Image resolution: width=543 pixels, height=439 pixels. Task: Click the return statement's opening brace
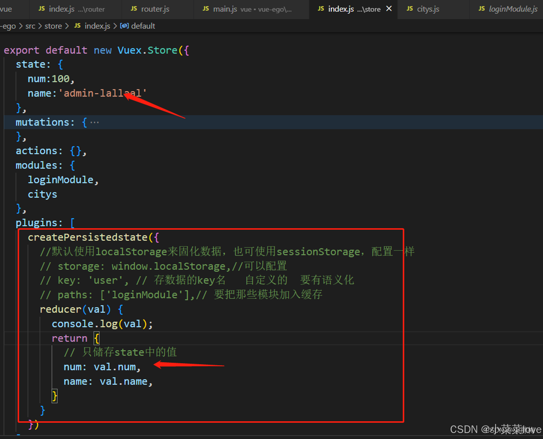[97, 338]
